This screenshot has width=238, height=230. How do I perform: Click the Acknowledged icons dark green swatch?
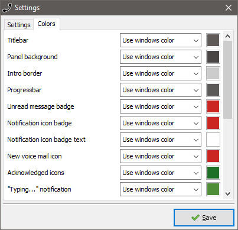point(213,173)
